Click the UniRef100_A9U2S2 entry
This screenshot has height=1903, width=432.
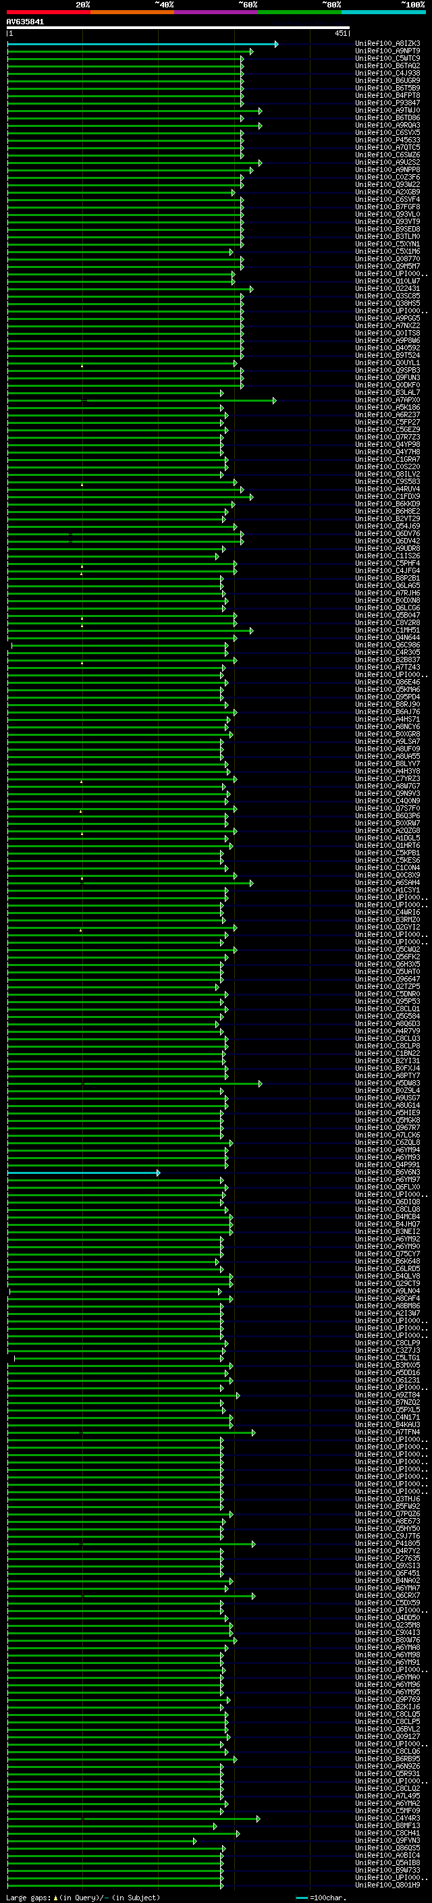pos(387,163)
